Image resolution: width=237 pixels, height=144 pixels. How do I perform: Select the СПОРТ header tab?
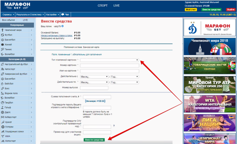pyautogui.click(x=103, y=6)
